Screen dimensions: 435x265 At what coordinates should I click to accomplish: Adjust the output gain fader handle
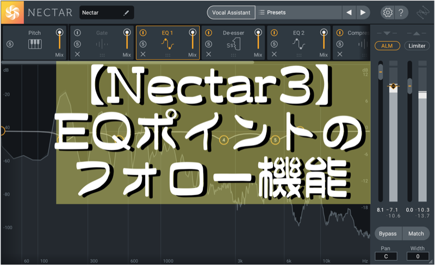tap(410, 86)
